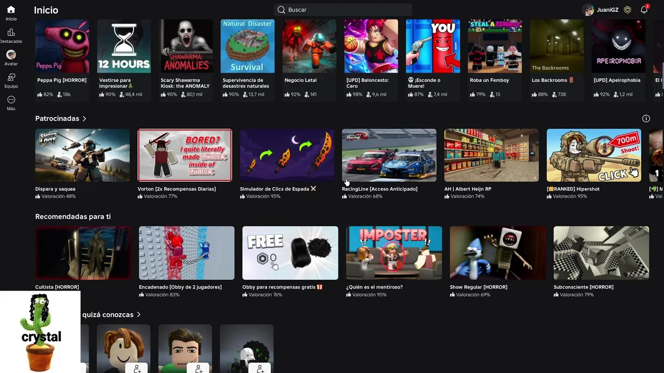
Task: Open the Destacadas charts sidebar icon
Action: click(11, 36)
